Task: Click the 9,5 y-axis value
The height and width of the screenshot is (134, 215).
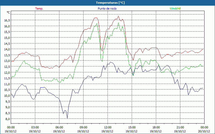Action: [x=8, y=102]
